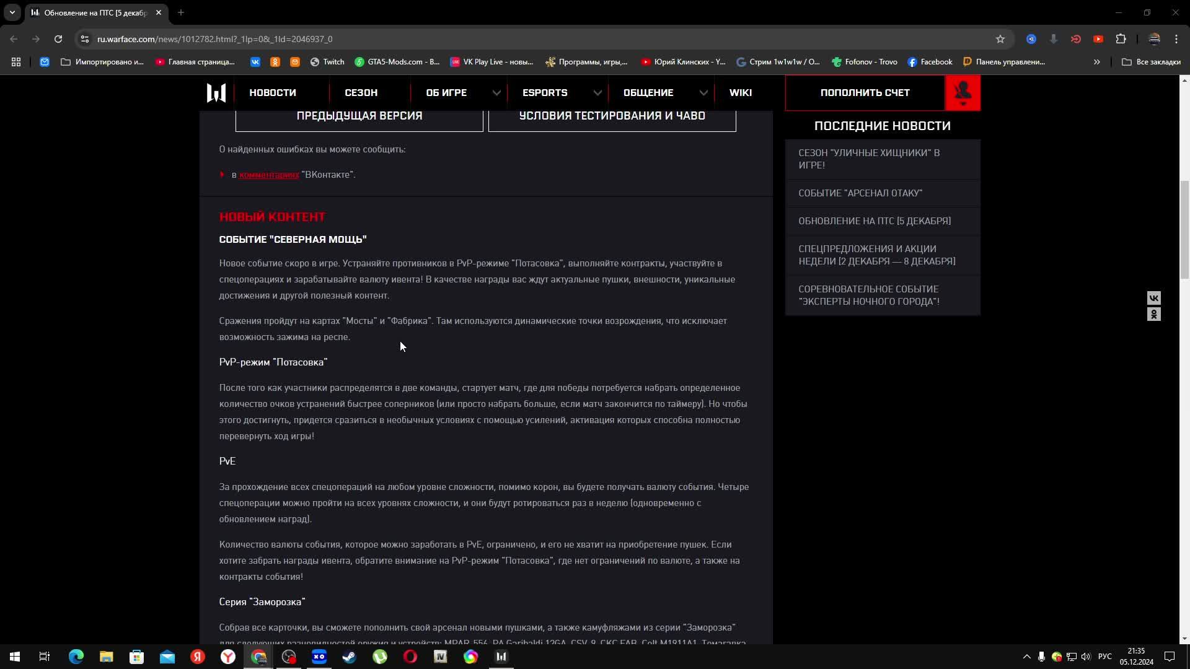The height and width of the screenshot is (669, 1190).
Task: Bookmark this page with the star icon
Action: pos(1000,39)
